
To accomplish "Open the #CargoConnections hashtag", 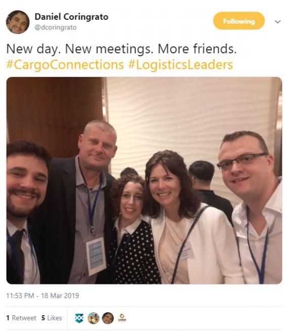I will point(65,65).
